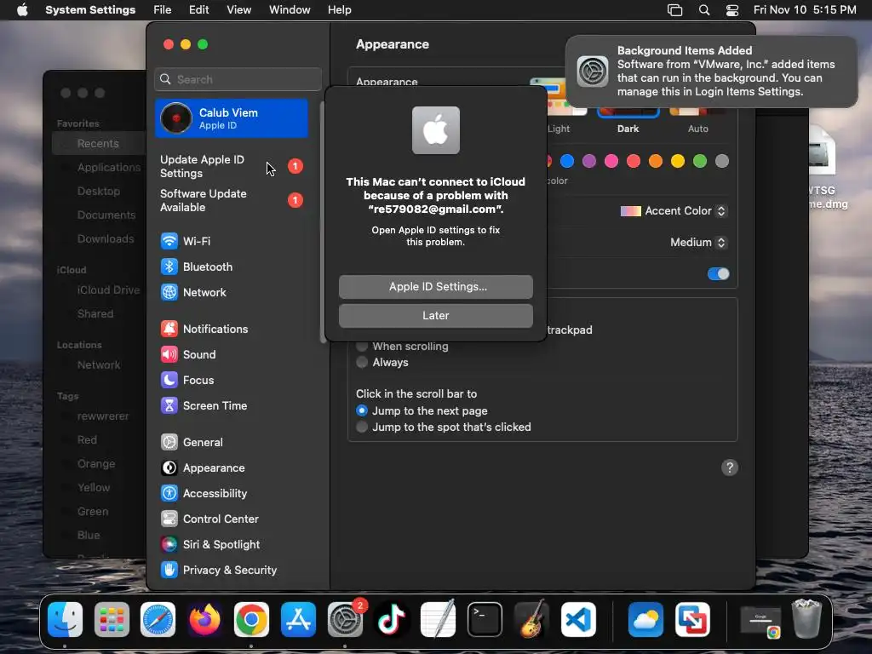Pick the blue accent color swatch
The height and width of the screenshot is (654, 872).
pos(566,161)
